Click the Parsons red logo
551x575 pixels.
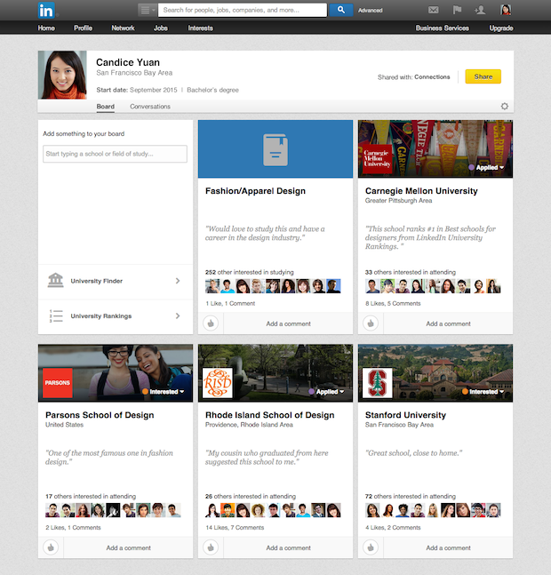pyautogui.click(x=58, y=383)
